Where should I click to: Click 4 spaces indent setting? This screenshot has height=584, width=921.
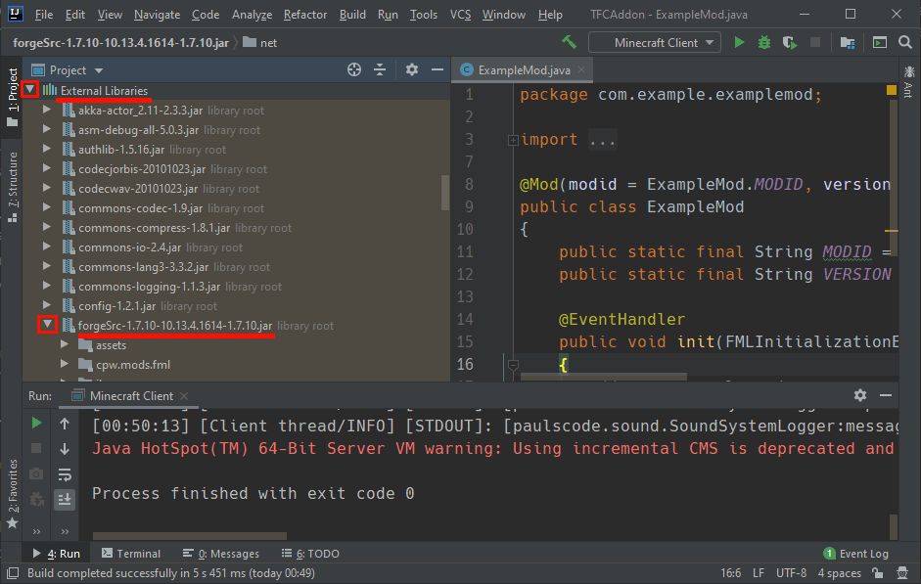click(840, 573)
